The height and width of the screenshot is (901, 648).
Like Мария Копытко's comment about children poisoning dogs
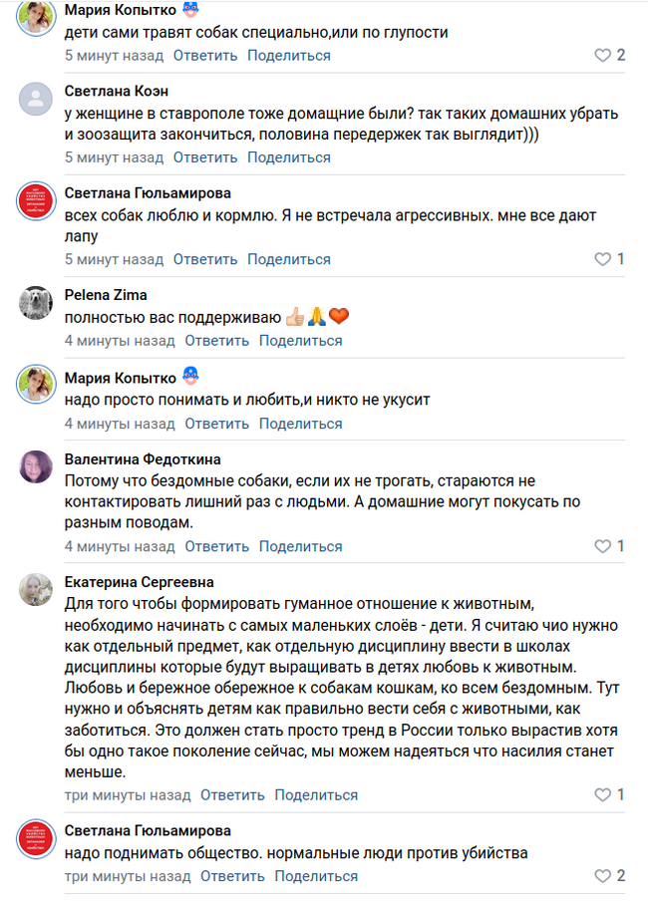pos(603,56)
